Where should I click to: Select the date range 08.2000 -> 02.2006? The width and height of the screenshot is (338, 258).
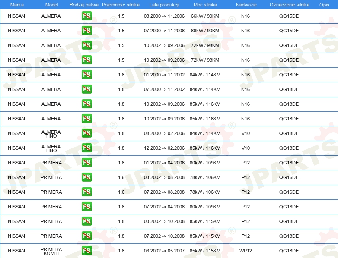point(164,133)
